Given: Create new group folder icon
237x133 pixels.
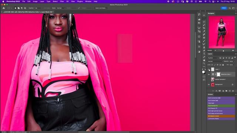Looking at the screenshot, I should (226, 91).
